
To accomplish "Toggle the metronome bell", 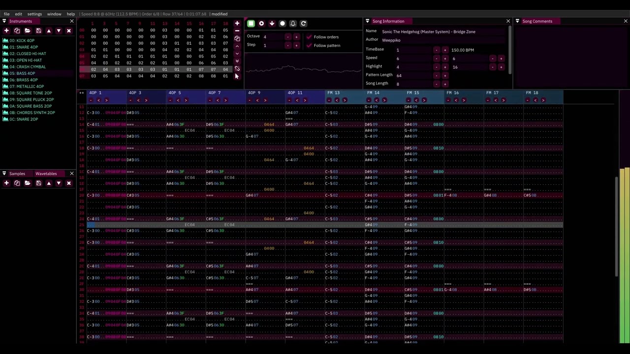I will click(293, 23).
